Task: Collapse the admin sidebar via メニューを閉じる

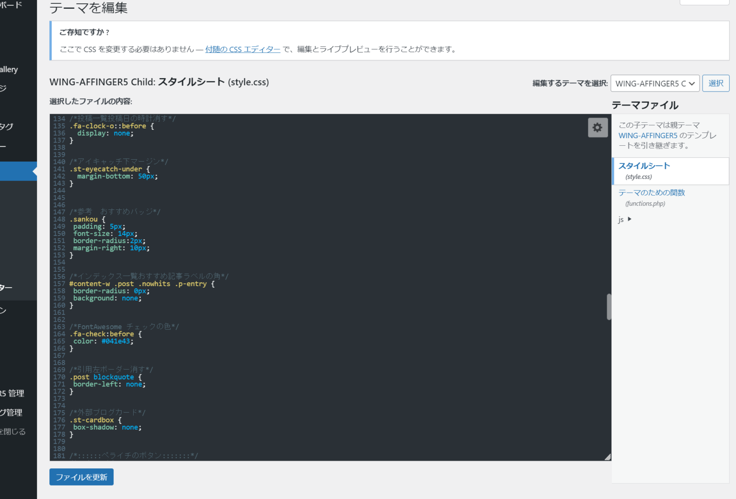Action: (13, 431)
